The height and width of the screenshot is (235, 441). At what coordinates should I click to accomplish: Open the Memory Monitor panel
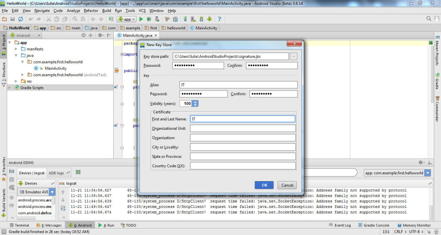[414, 225]
